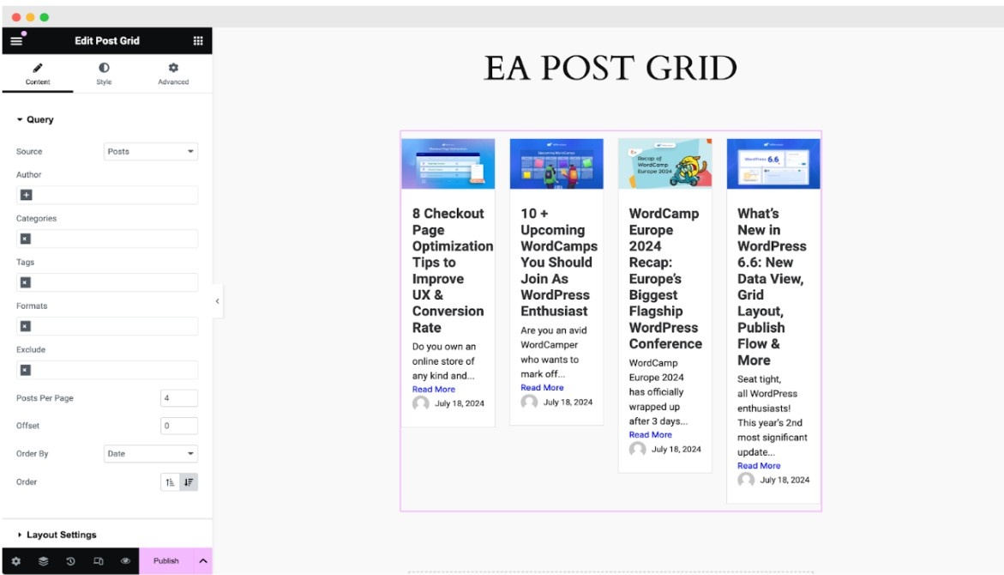Switch to the Advanced tab
The height and width of the screenshot is (575, 1004).
point(173,74)
